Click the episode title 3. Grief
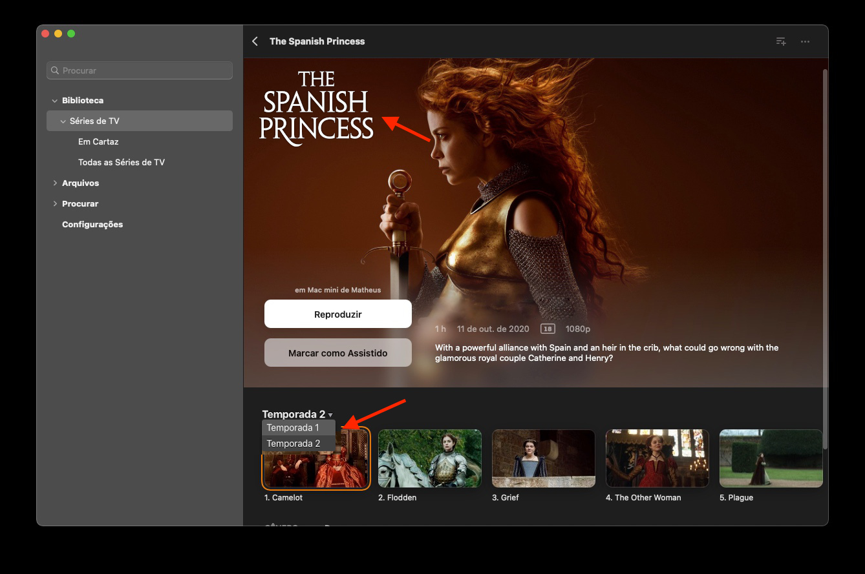This screenshot has height=574, width=865. (506, 498)
